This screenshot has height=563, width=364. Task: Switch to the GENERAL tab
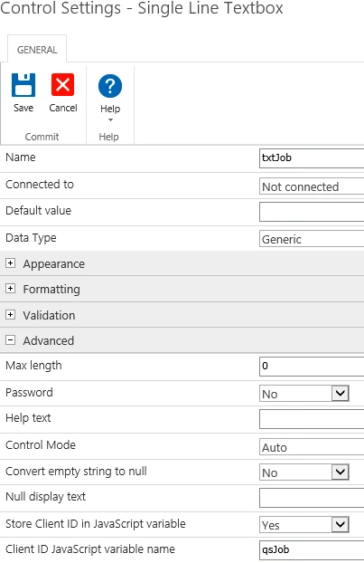click(x=37, y=50)
